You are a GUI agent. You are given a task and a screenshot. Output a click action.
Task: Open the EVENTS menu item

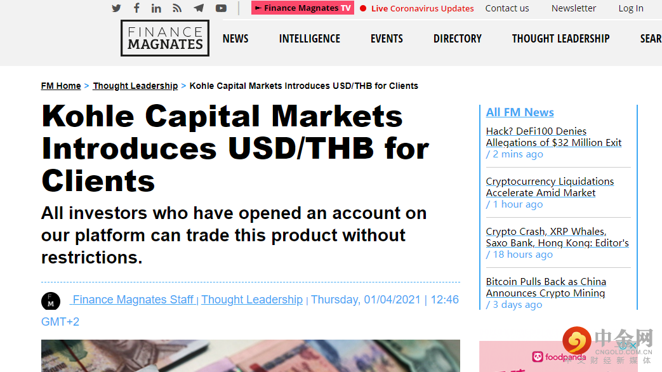pyautogui.click(x=387, y=39)
